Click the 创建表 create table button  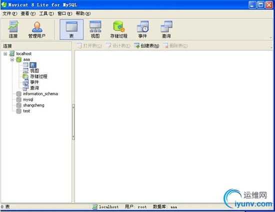point(146,46)
